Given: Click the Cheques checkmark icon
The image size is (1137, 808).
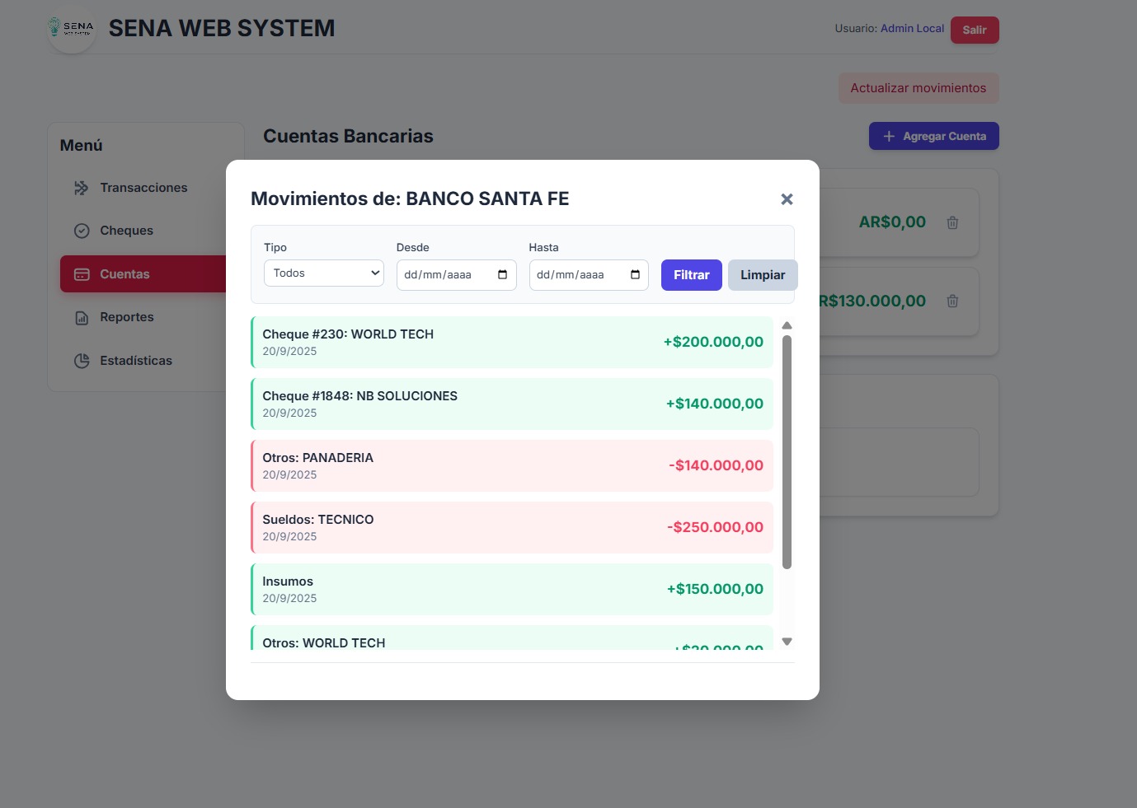Looking at the screenshot, I should 82,231.
